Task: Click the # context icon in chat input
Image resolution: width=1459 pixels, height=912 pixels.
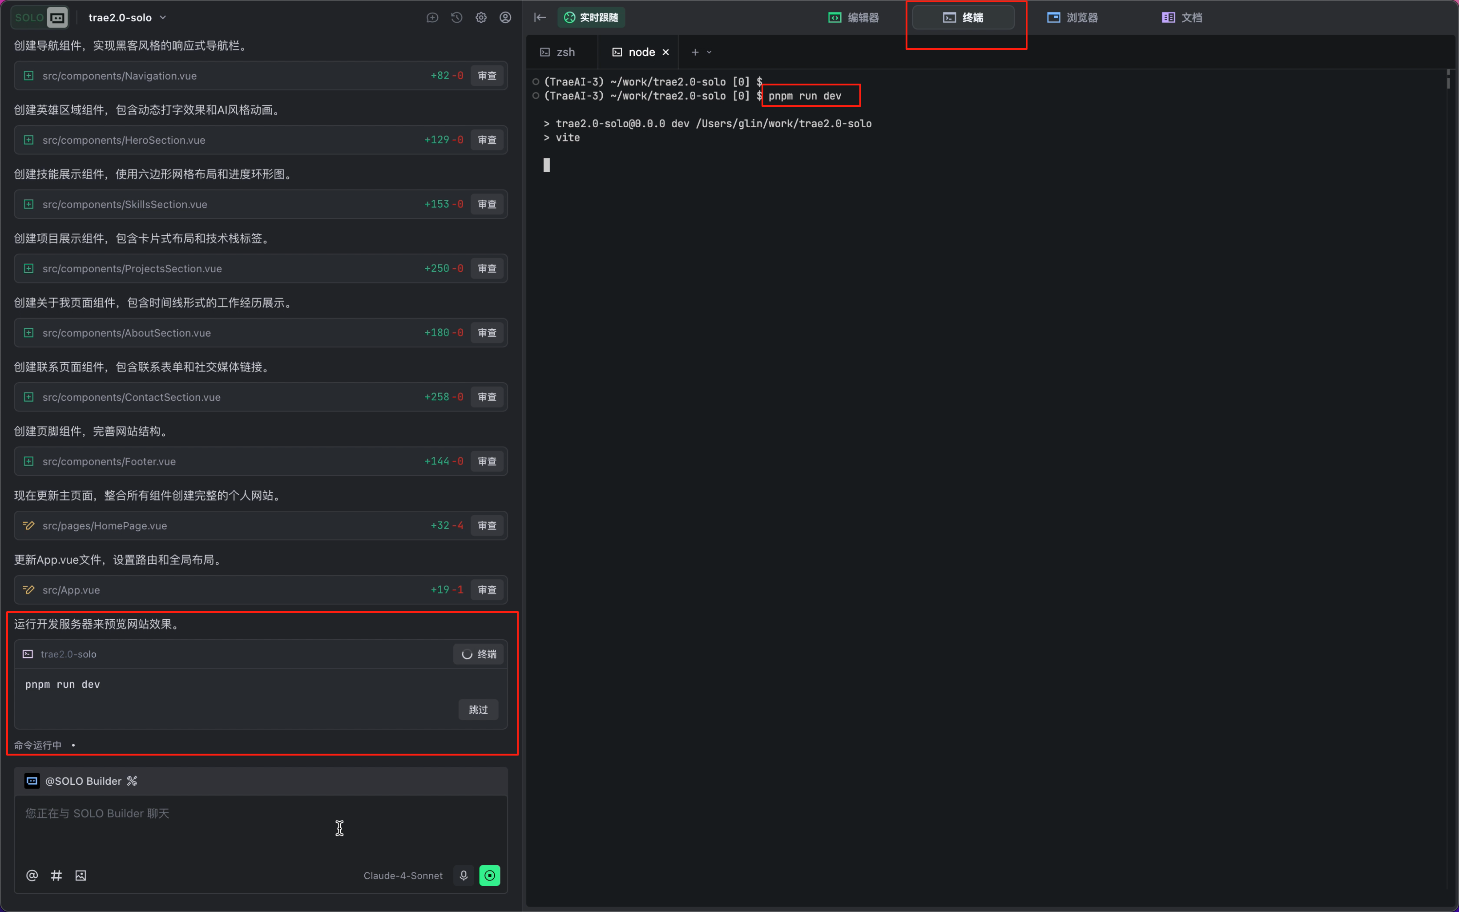Action: coord(56,875)
